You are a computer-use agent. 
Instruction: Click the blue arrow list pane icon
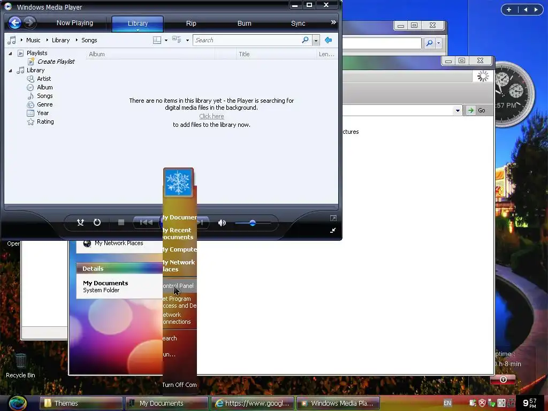click(x=328, y=40)
